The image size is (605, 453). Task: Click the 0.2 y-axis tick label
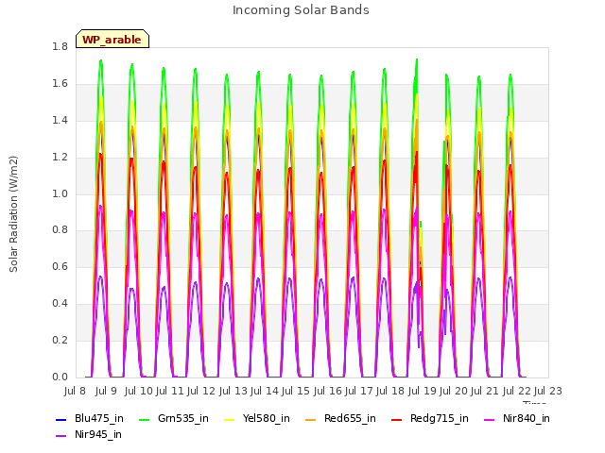tap(60, 340)
